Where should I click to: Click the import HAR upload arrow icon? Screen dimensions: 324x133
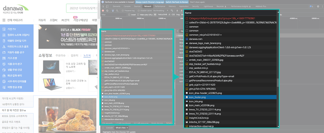coord(177,11)
